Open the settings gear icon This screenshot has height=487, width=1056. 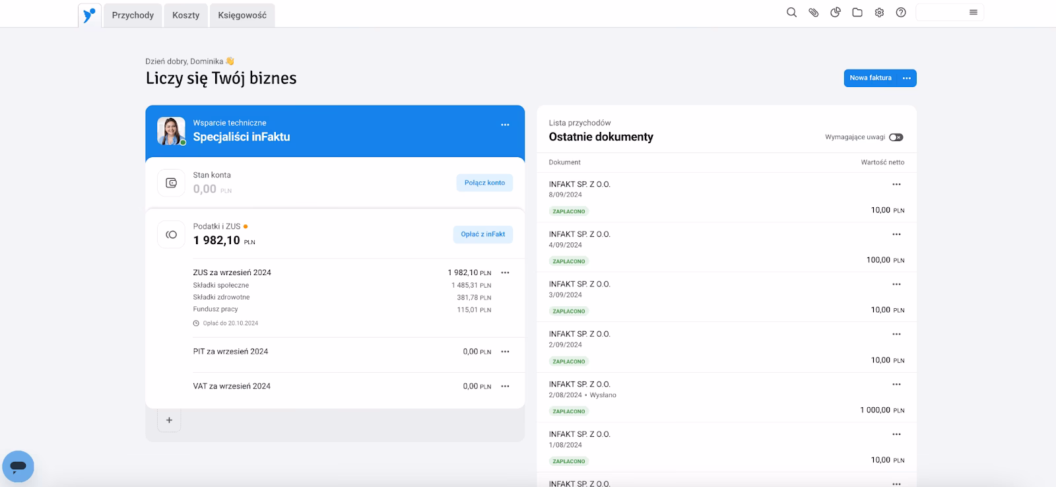879,13
